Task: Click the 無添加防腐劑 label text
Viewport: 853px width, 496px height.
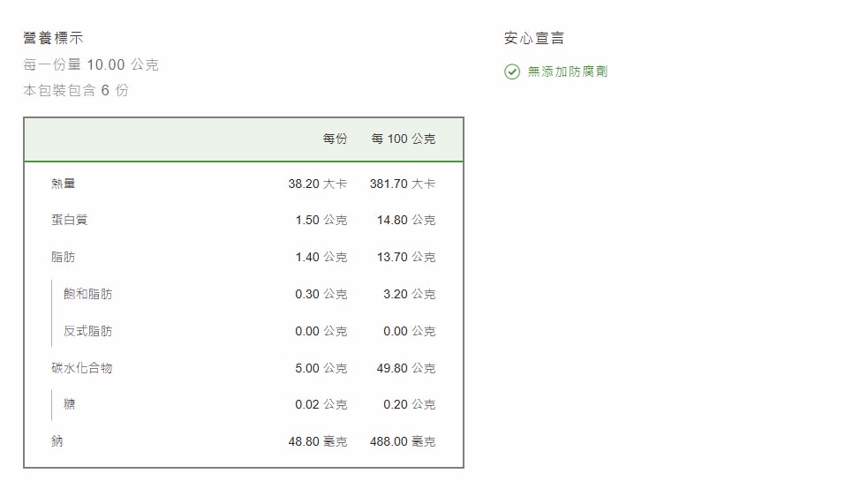Action: pos(567,71)
